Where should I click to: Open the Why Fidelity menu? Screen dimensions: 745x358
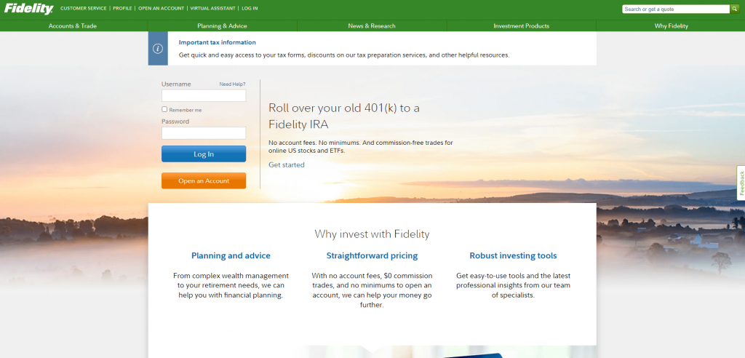[x=671, y=25]
